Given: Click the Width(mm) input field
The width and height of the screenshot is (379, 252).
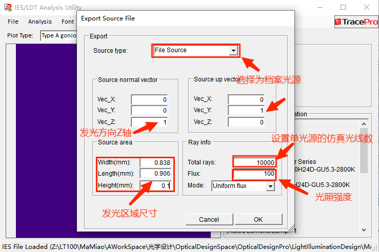Looking at the screenshot, I should click(155, 162).
